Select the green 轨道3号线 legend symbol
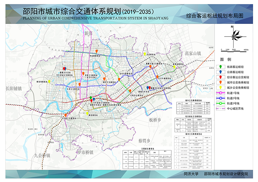The width and height of the screenshot is (258, 182). (x=221, y=104)
